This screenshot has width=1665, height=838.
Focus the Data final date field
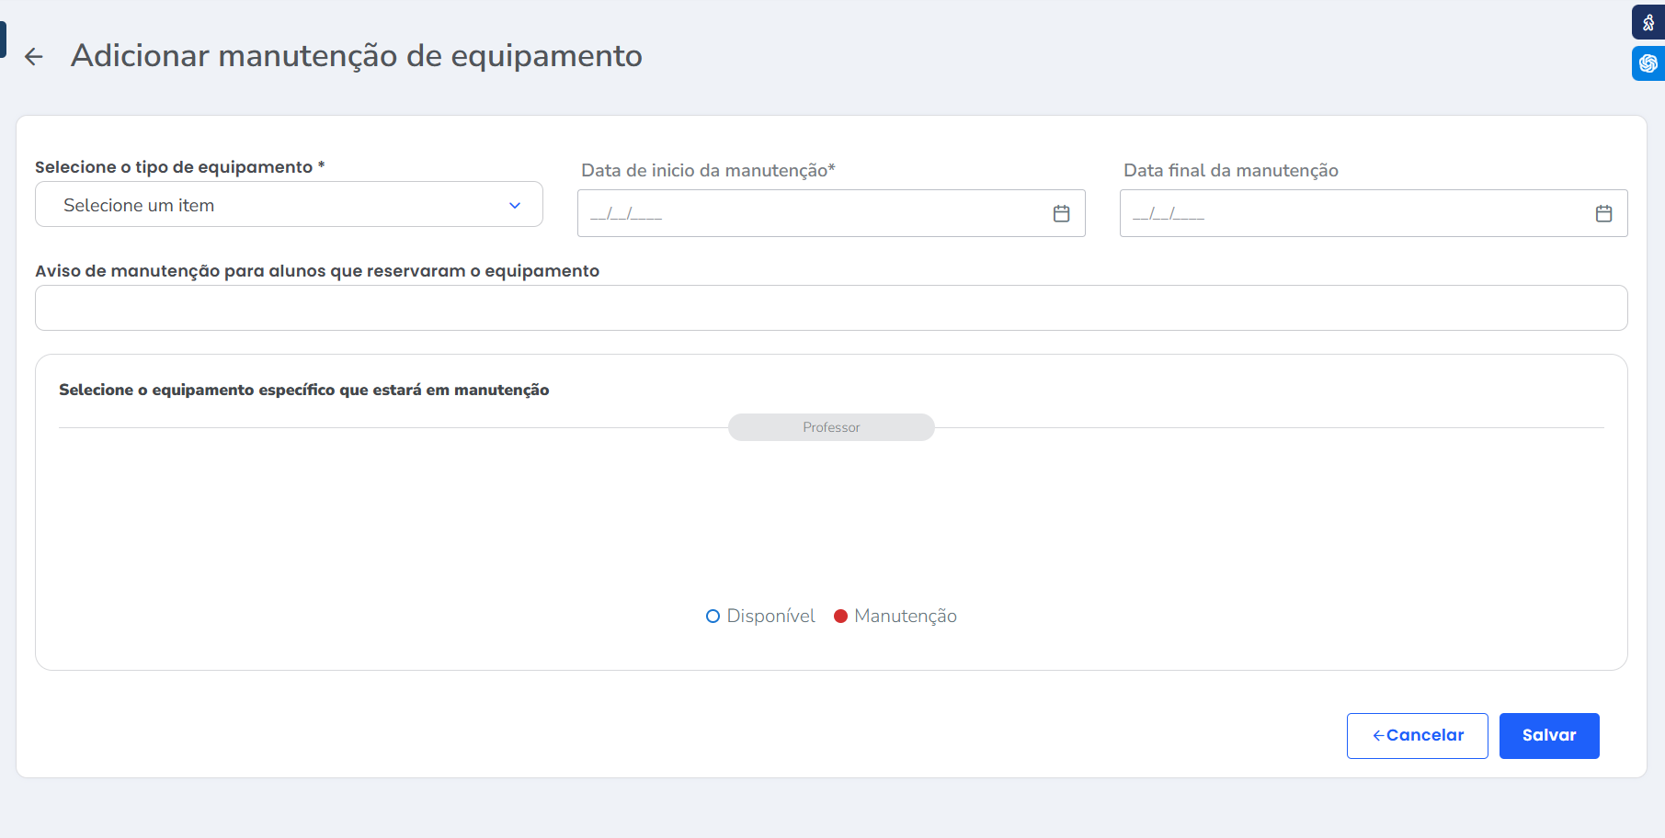click(1351, 213)
